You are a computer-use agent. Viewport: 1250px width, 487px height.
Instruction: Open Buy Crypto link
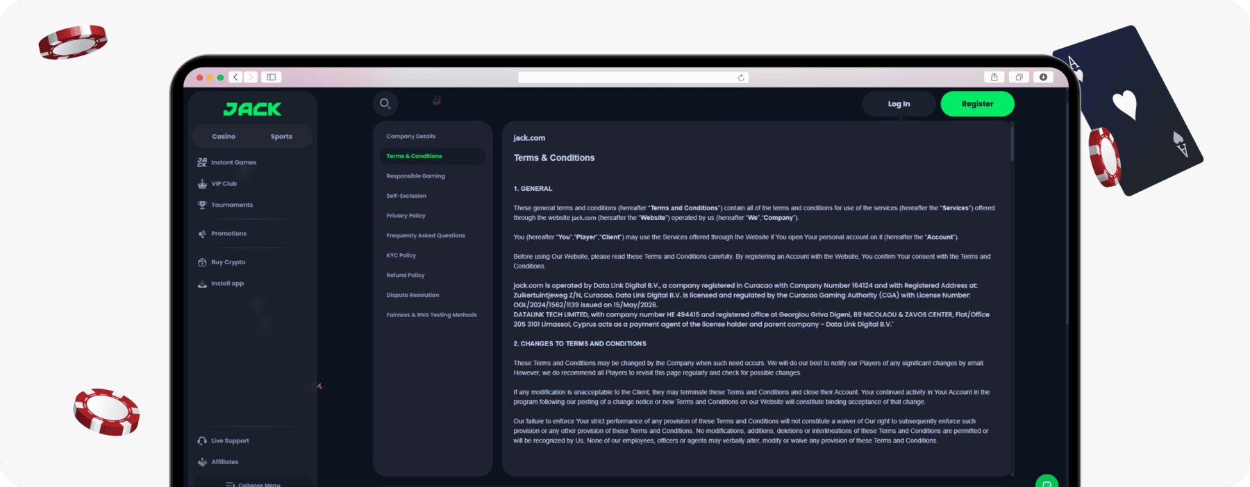tap(228, 262)
